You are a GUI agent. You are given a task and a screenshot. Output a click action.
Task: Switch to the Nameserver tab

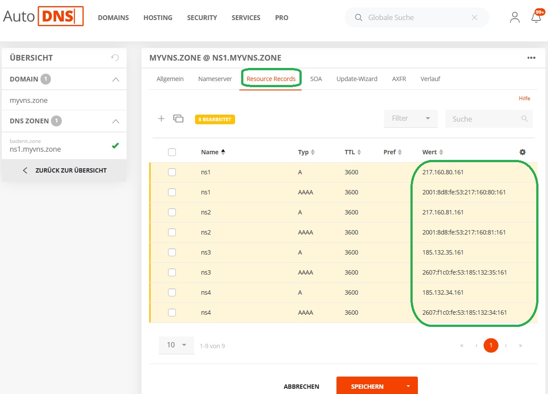pyautogui.click(x=215, y=79)
